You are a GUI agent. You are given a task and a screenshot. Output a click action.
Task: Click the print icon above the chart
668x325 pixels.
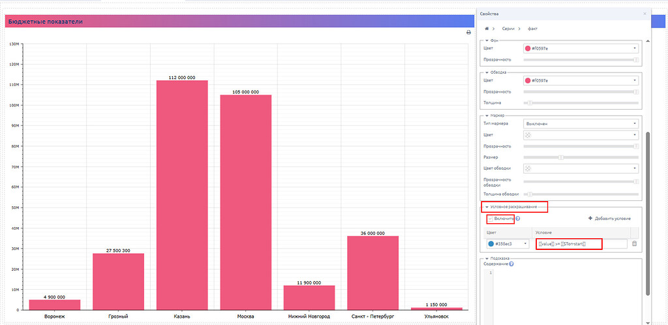point(468,33)
